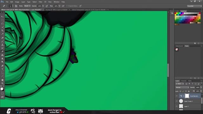Image resolution: width=203 pixels, height=114 pixels.
Task: Select the Dodge tool
Action: pyautogui.click(x=2, y=62)
